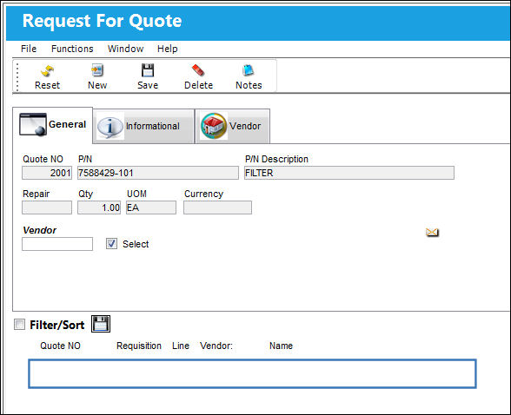
Task: Click the Name column header
Action: point(281,346)
